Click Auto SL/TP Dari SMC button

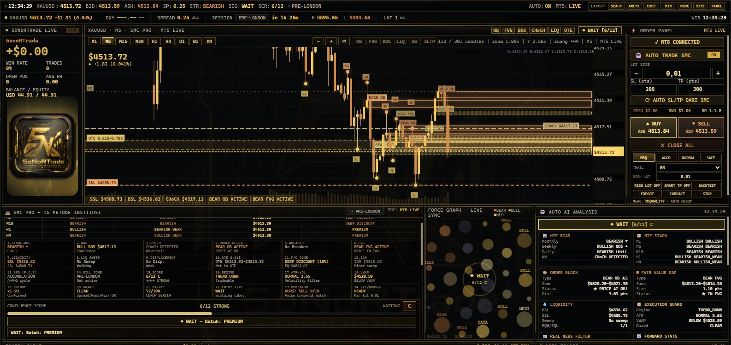(x=677, y=100)
